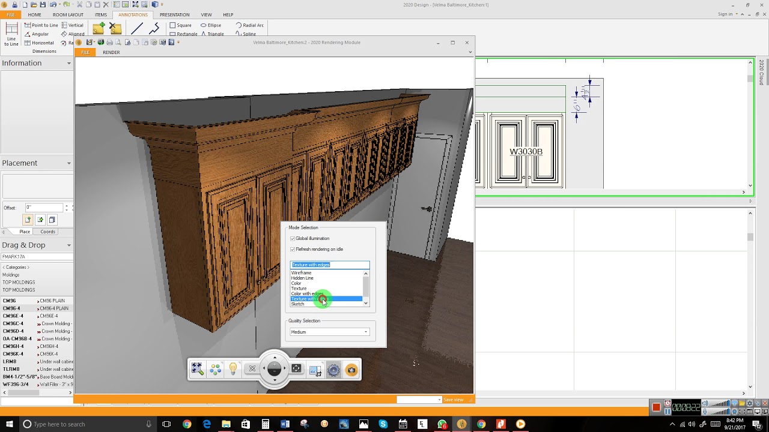Collapse the Placement panel arrow
Screen dimensions: 769x432
coord(68,163)
